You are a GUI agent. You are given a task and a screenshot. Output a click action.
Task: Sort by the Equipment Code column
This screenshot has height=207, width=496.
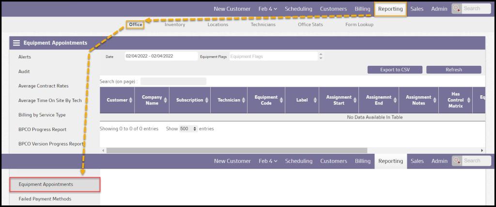(x=281, y=100)
